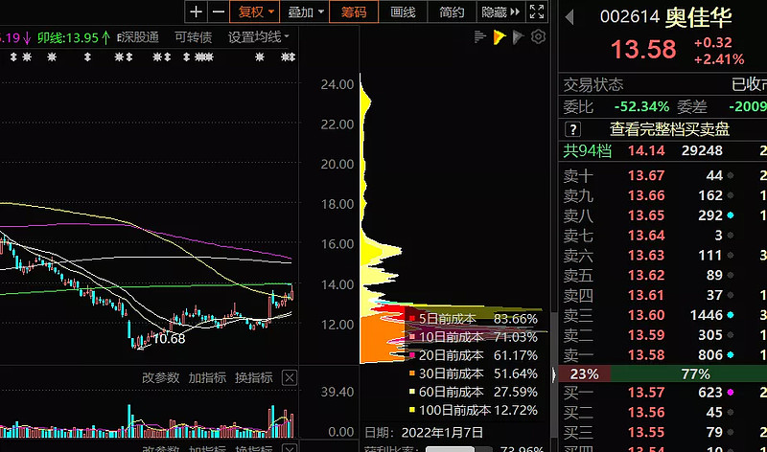The width and height of the screenshot is (767, 452).
Task: Close the volume indicator panel with X
Action: pos(289,378)
